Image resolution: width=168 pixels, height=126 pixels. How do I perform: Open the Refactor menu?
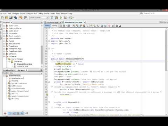point(30,14)
